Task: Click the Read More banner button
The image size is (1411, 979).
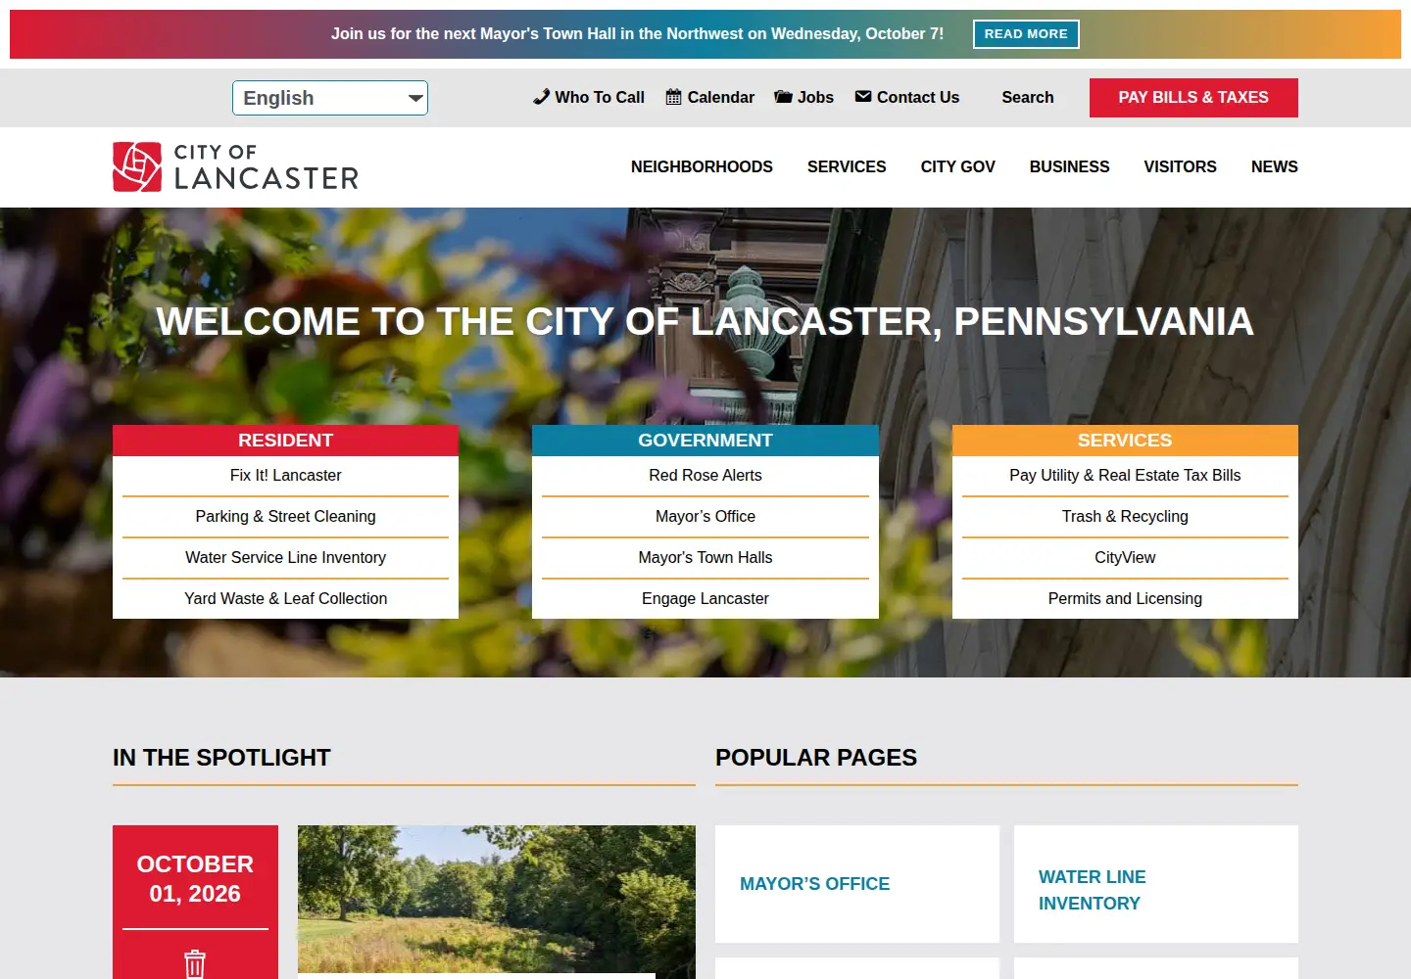Action: pos(1026,34)
